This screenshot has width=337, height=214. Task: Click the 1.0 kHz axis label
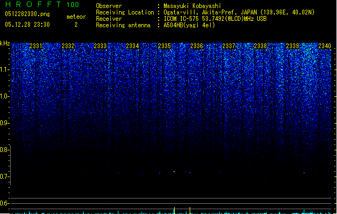pyautogui.click(x=4, y=96)
